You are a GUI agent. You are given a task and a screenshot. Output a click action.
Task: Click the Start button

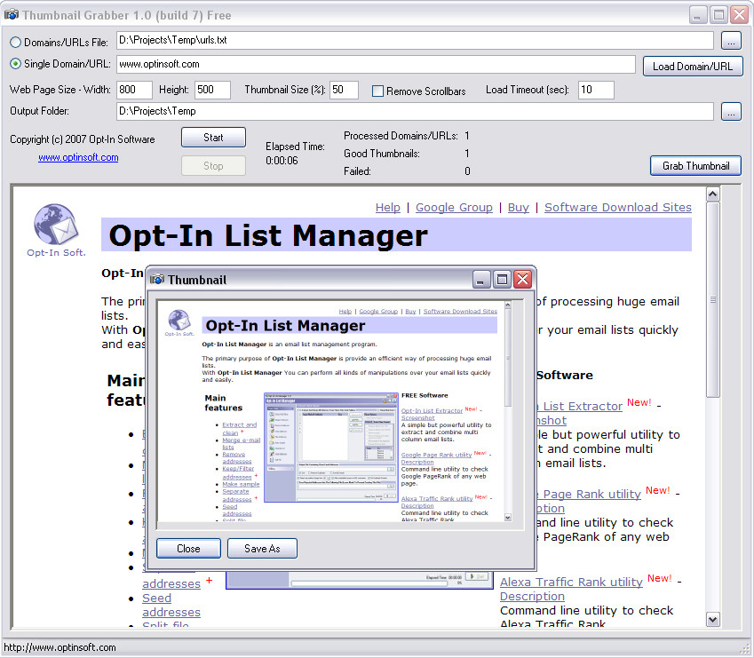click(x=213, y=138)
